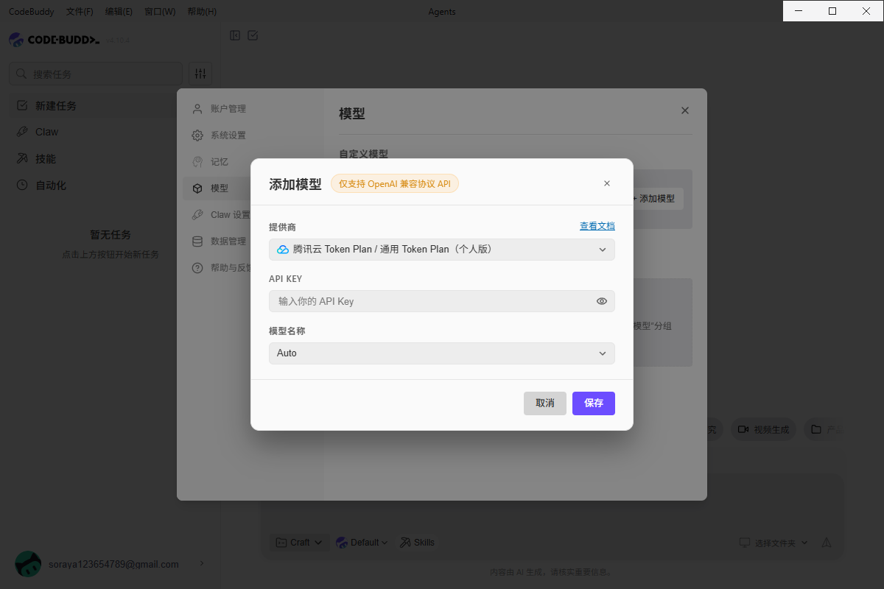Viewport: 884px width, 589px height.
Task: Close the settings panel with the X
Action: [x=685, y=110]
